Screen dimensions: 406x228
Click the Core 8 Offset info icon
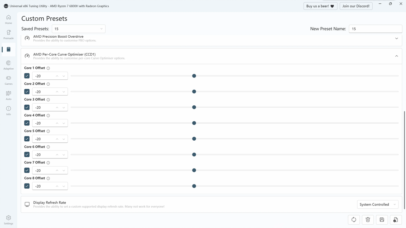(48, 178)
